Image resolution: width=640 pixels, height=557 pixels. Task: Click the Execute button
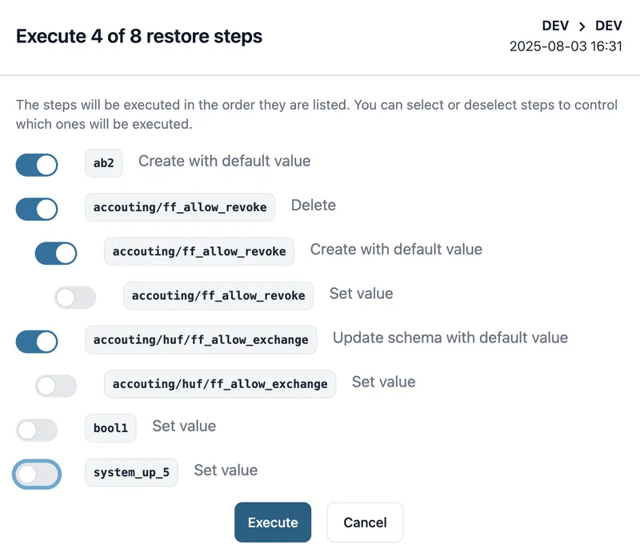(x=273, y=522)
